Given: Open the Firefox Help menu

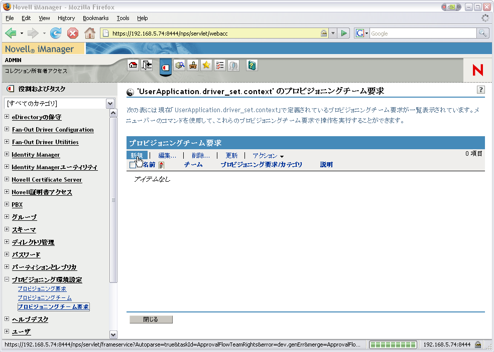Looking at the screenshot, I should point(143,18).
